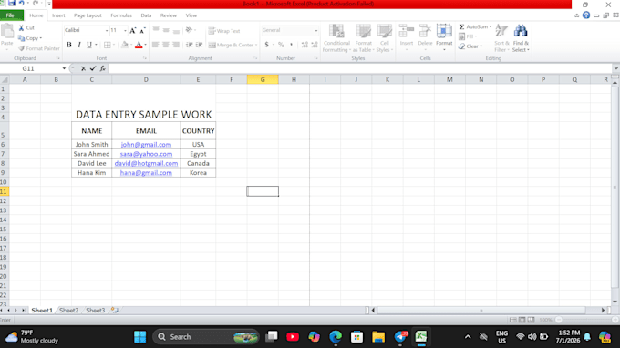Click the Bold formatting button
The height and width of the screenshot is (348, 620).
coord(69,45)
